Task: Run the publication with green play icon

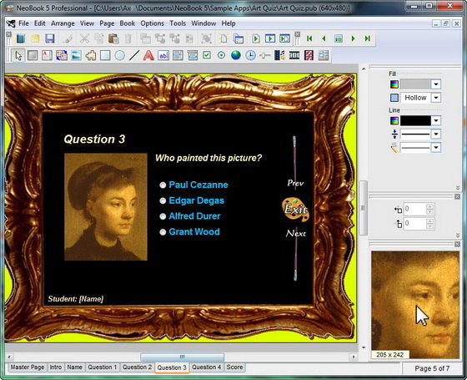Action: [256, 38]
